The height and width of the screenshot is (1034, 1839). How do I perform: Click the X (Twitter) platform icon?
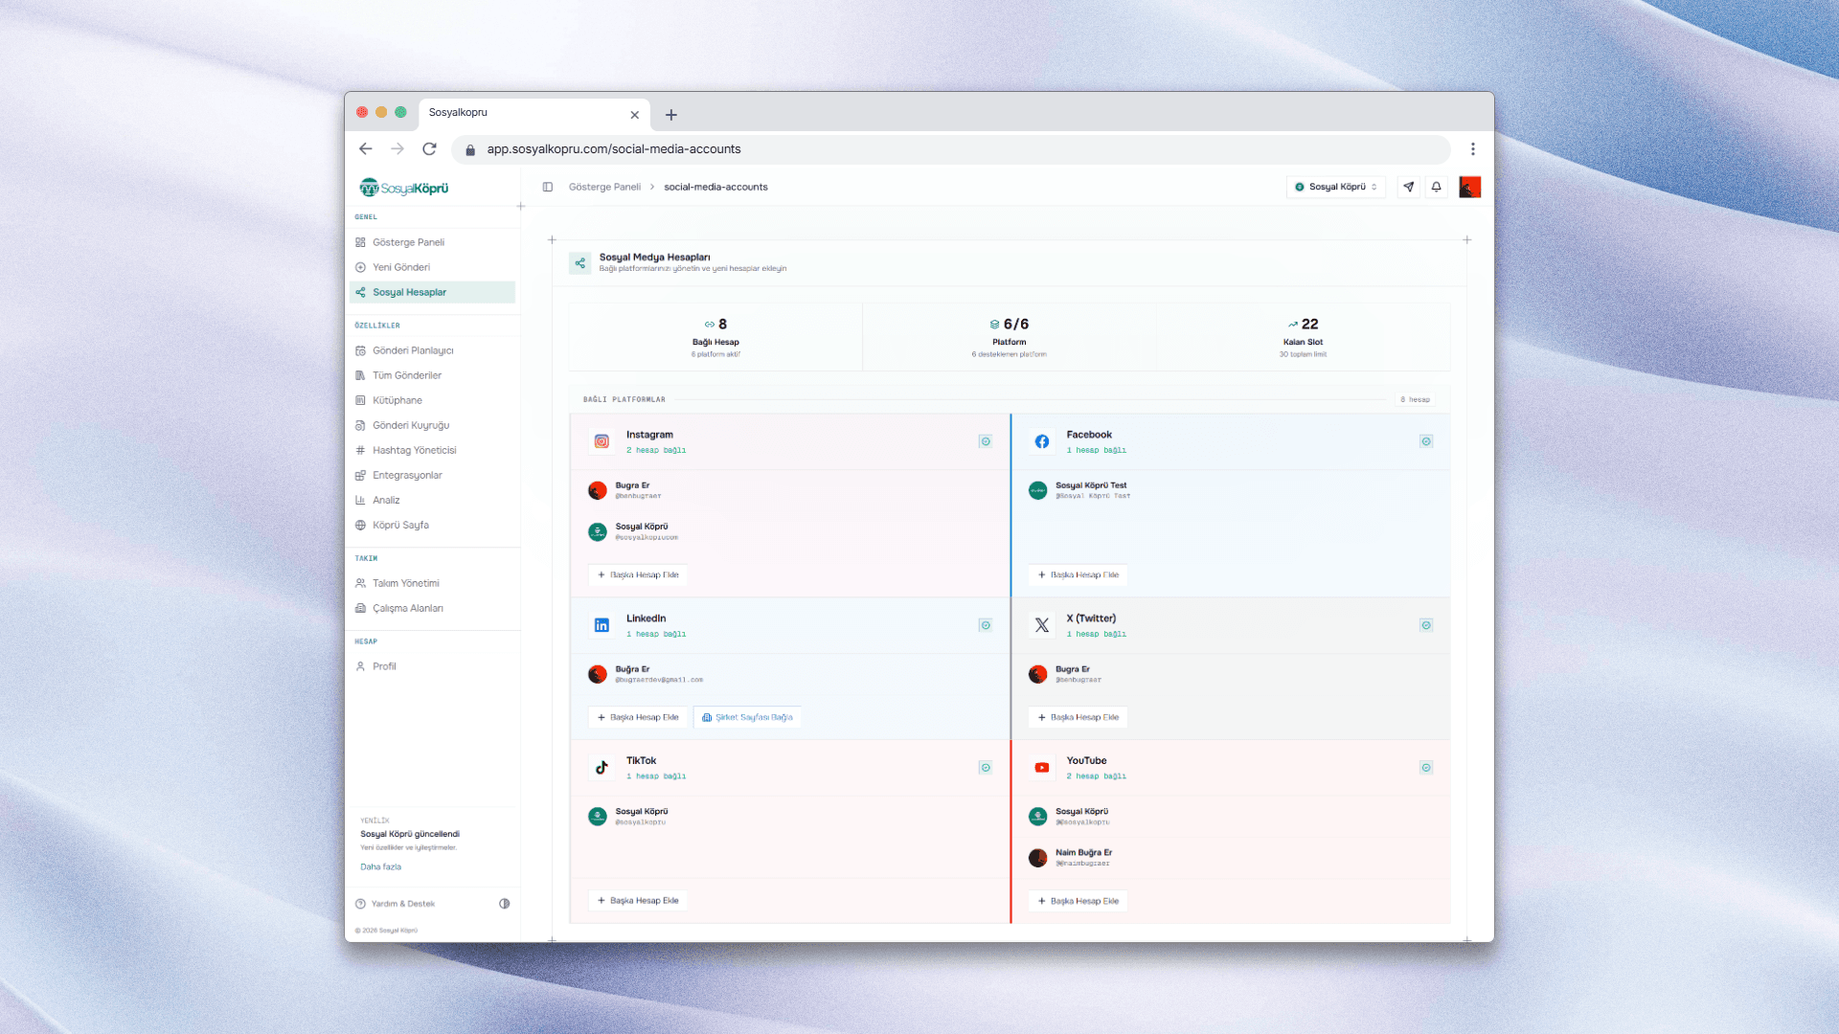point(1042,626)
